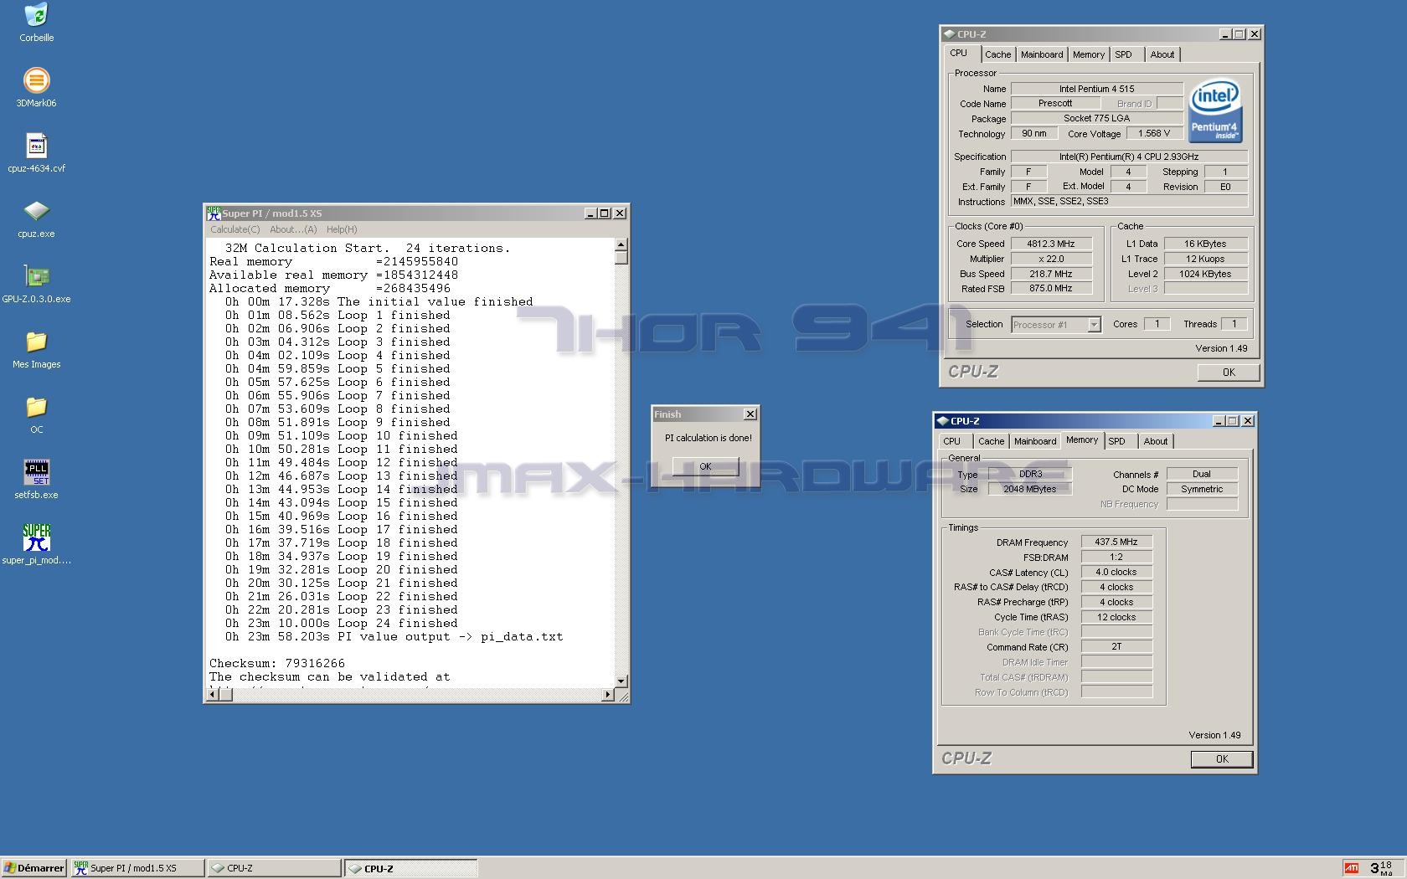1407x879 pixels.
Task: Activate Super PI taskbar button
Action: click(137, 868)
